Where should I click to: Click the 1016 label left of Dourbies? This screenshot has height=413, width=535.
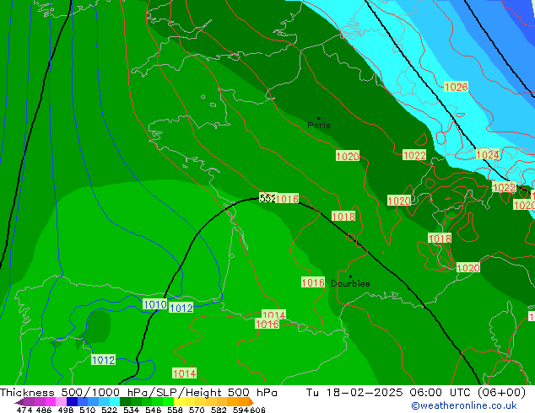click(313, 282)
